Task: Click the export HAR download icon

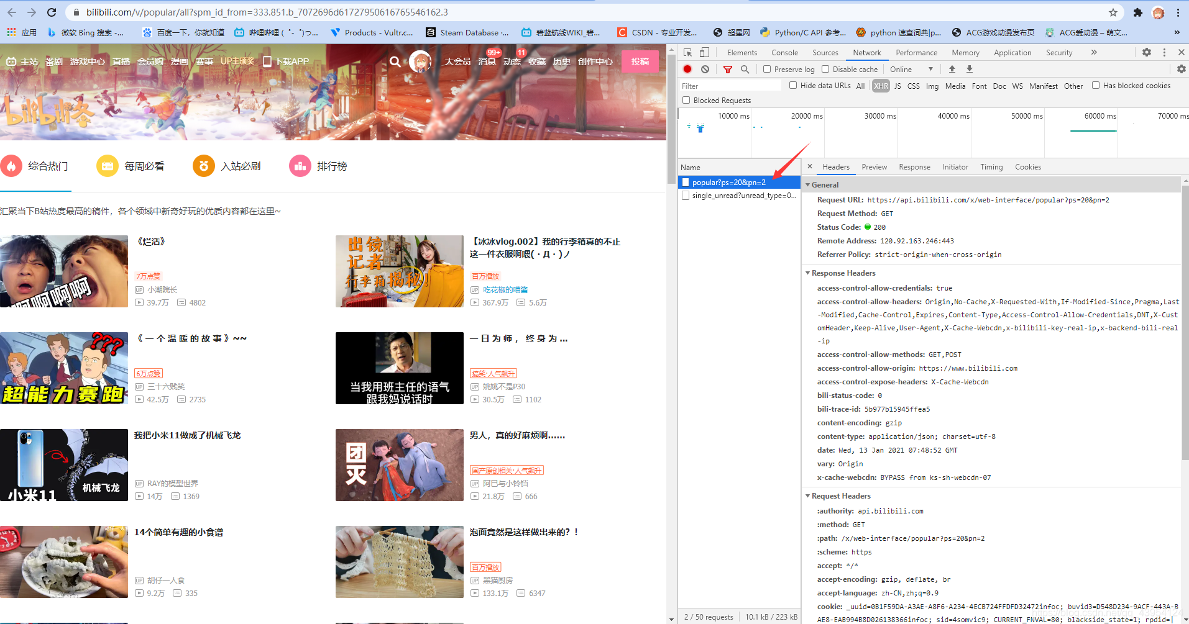Action: click(970, 69)
